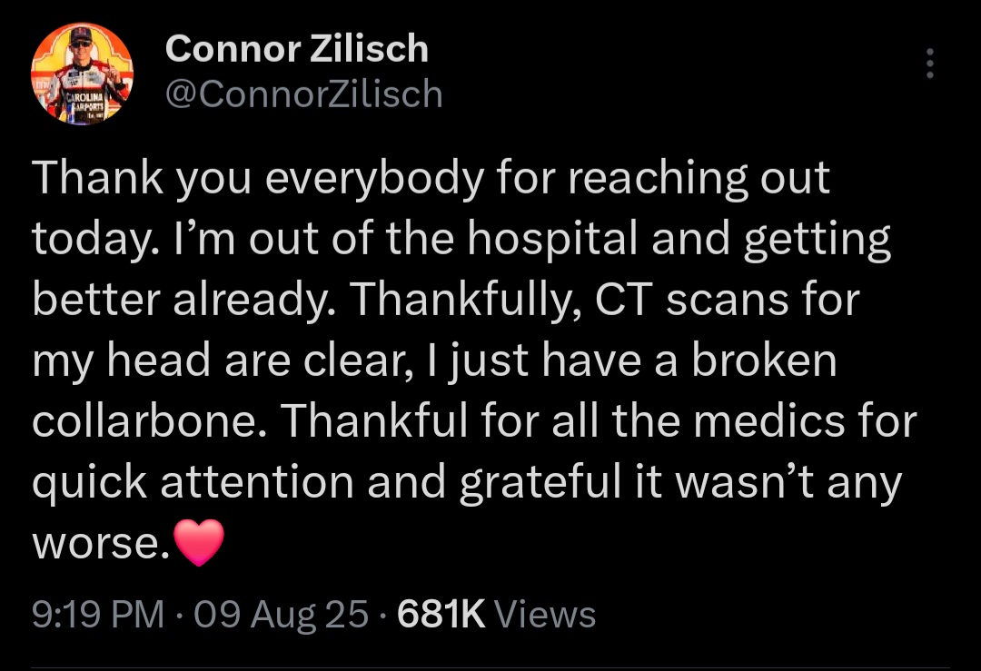This screenshot has width=981, height=671.
Task: Open the three-dot more options menu
Action: click(928, 64)
